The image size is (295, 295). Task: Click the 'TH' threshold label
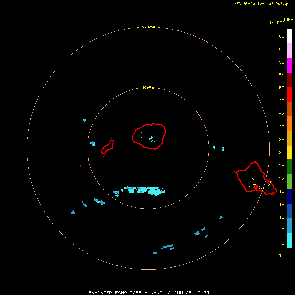click(x=282, y=256)
